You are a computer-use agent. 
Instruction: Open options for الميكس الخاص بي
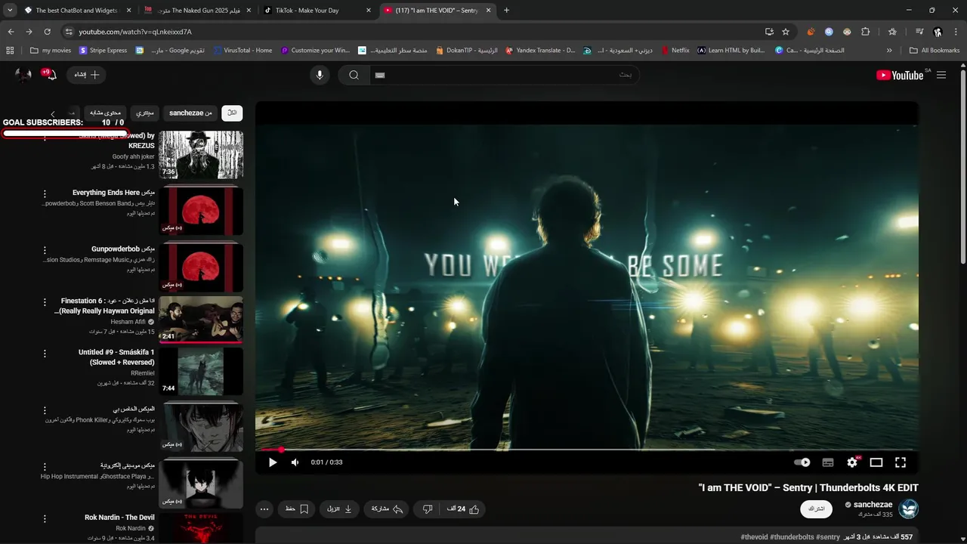(x=45, y=410)
